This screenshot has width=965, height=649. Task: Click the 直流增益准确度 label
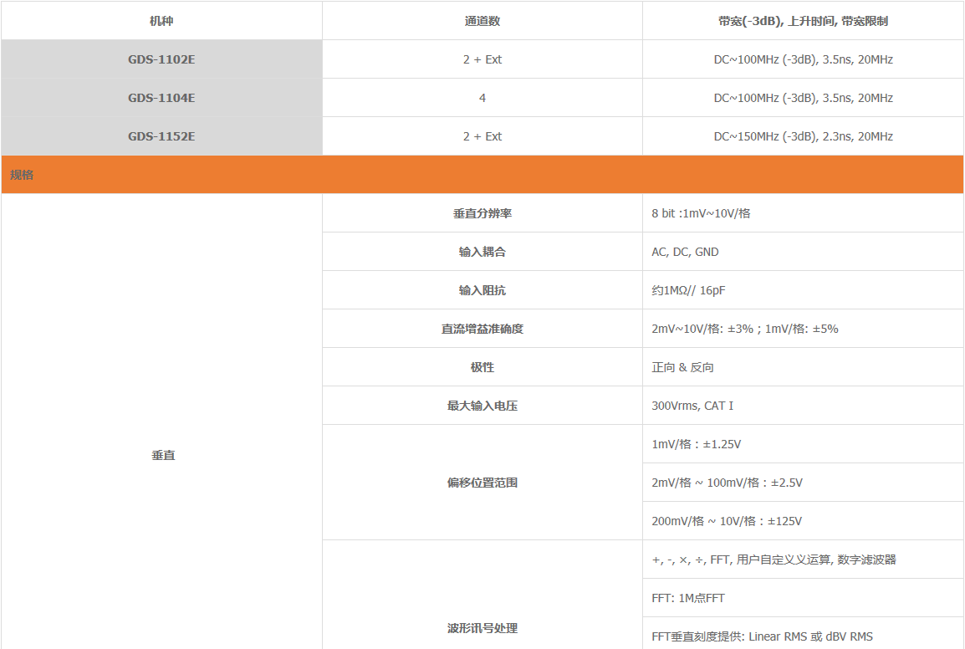click(x=483, y=329)
